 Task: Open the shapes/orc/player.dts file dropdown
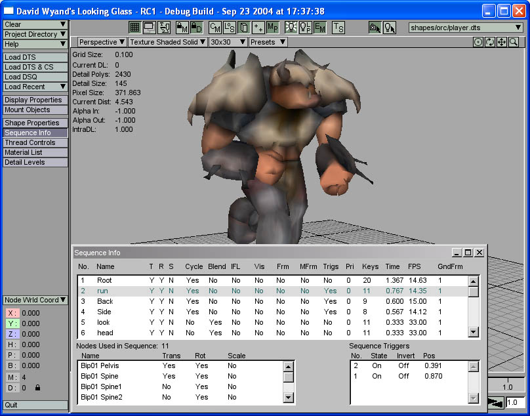[465, 28]
